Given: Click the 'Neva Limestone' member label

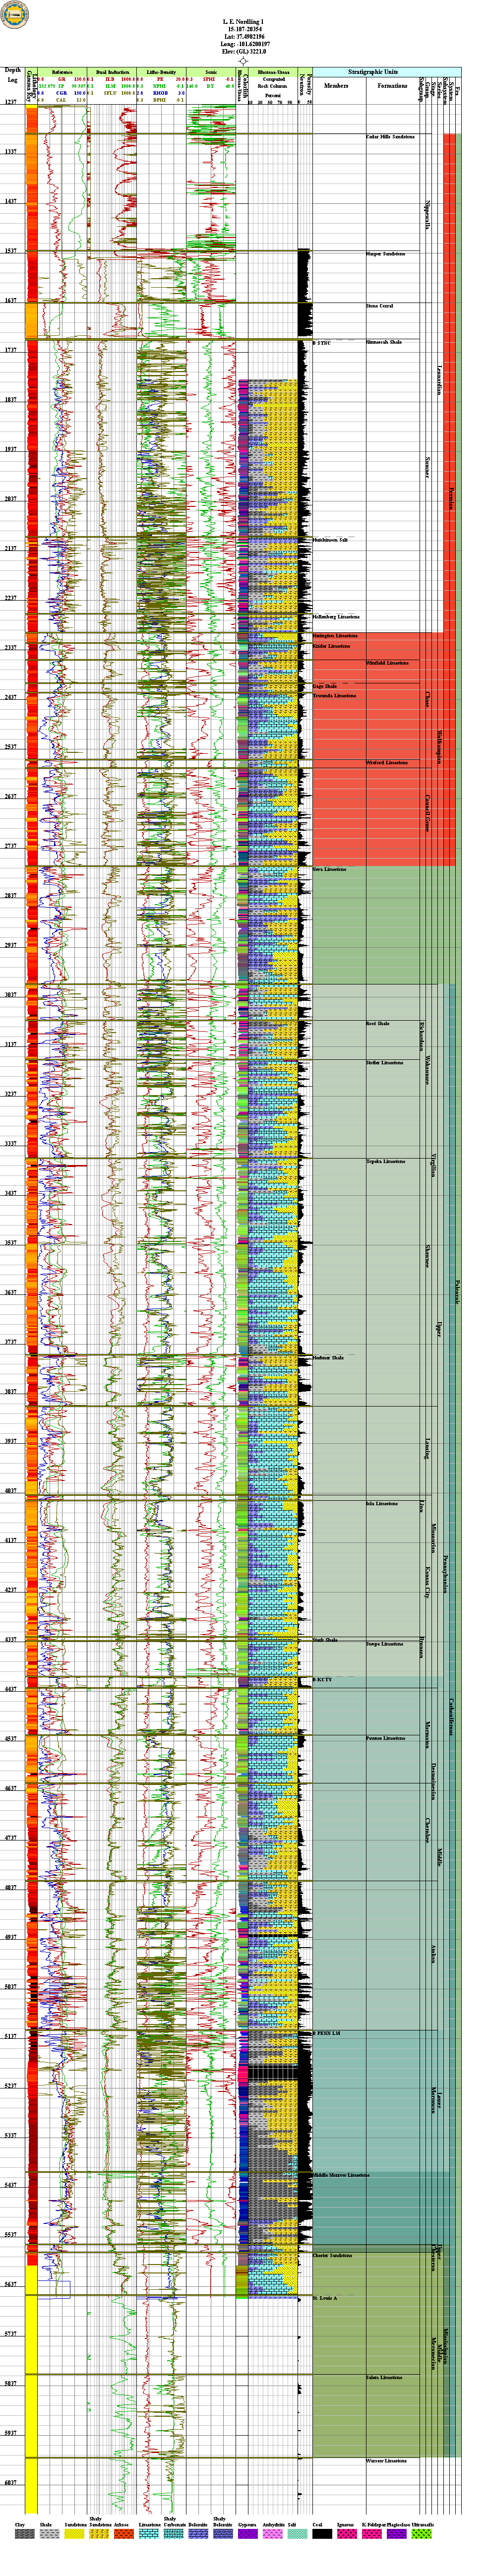Looking at the screenshot, I should click(329, 869).
